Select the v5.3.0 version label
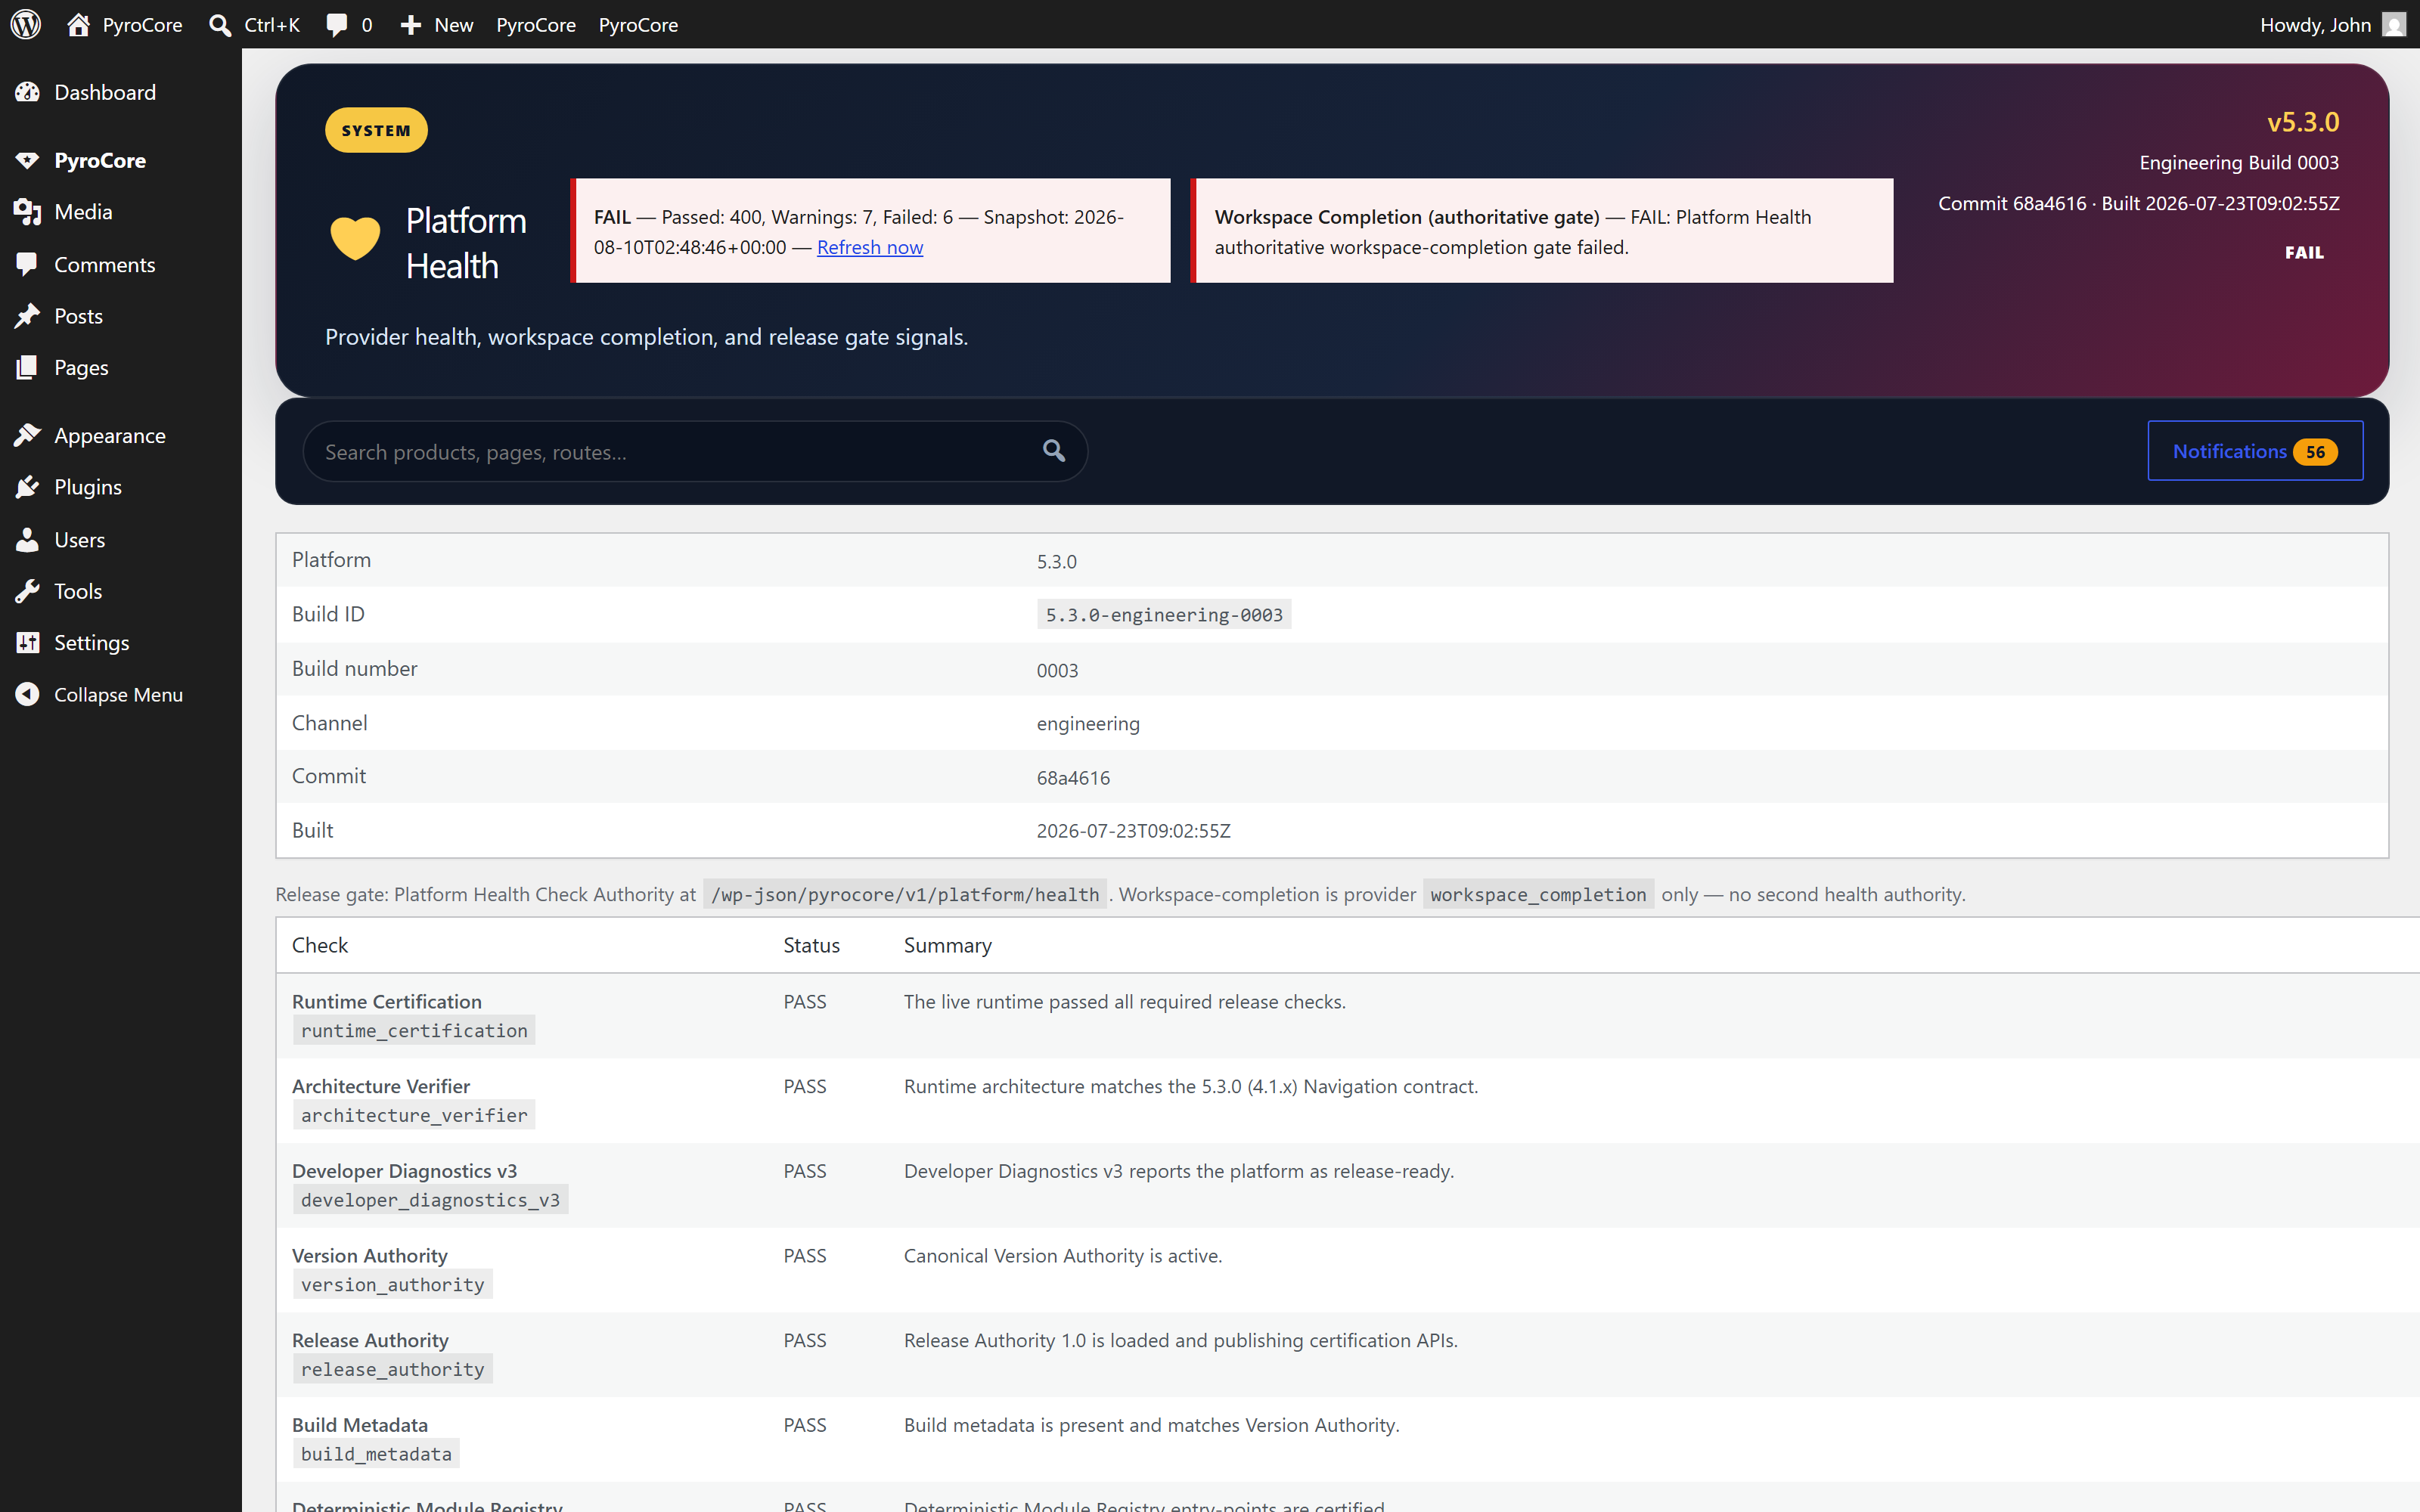This screenshot has height=1512, width=2420. click(2303, 122)
